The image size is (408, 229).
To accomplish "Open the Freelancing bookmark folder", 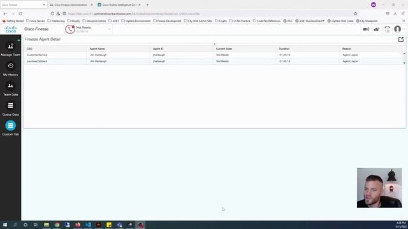I will [56, 21].
